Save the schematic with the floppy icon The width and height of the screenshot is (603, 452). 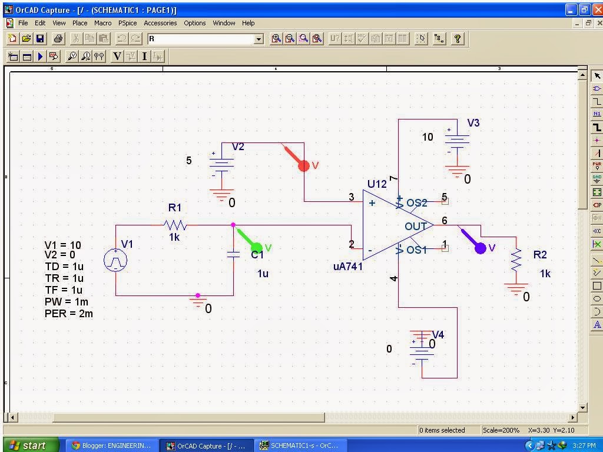[x=40, y=38]
